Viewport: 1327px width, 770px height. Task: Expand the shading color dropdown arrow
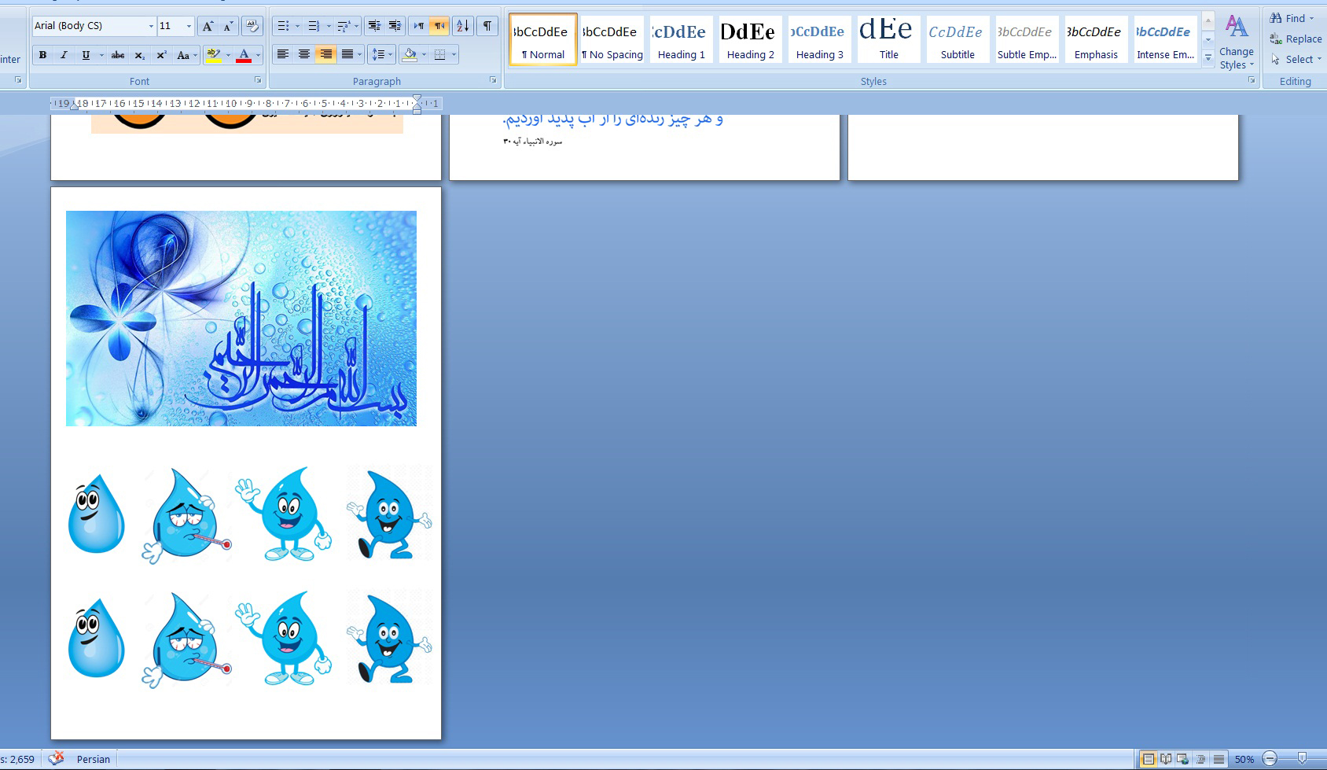click(424, 55)
